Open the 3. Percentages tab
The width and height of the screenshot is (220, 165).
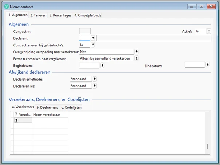[60, 15]
